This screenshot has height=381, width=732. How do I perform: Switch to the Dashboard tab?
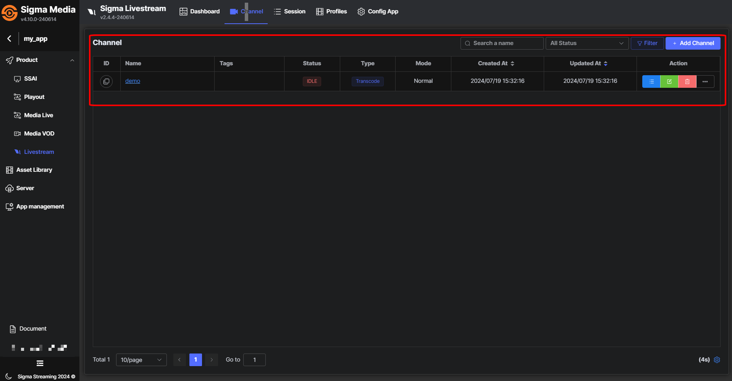pos(200,11)
